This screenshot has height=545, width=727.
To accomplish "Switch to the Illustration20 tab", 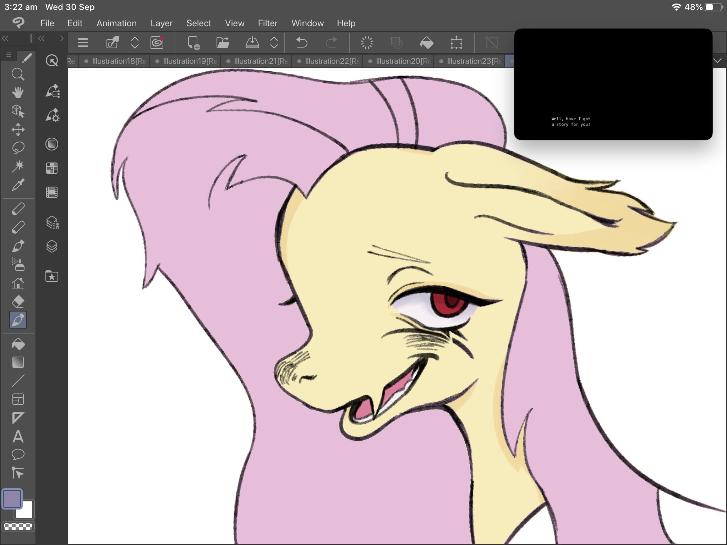I will pos(398,61).
